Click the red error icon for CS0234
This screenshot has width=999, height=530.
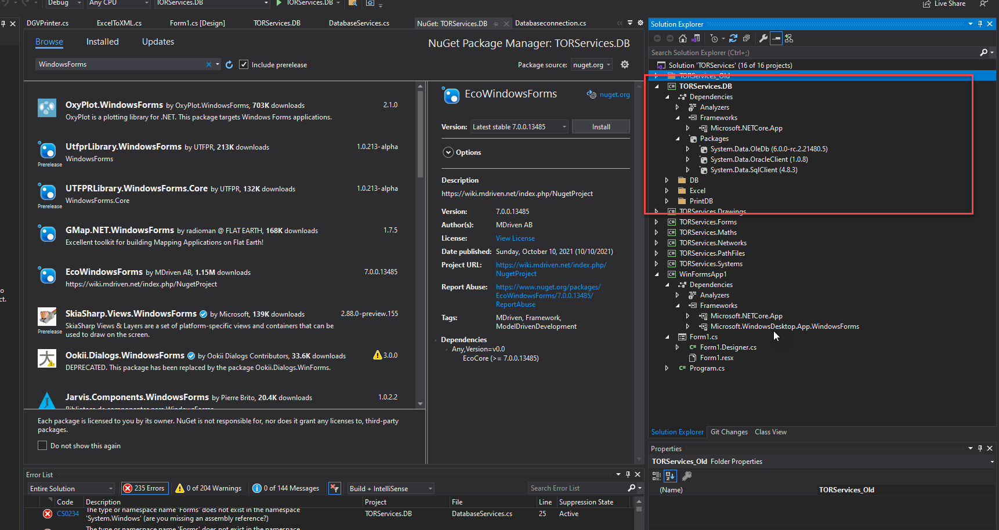(48, 514)
